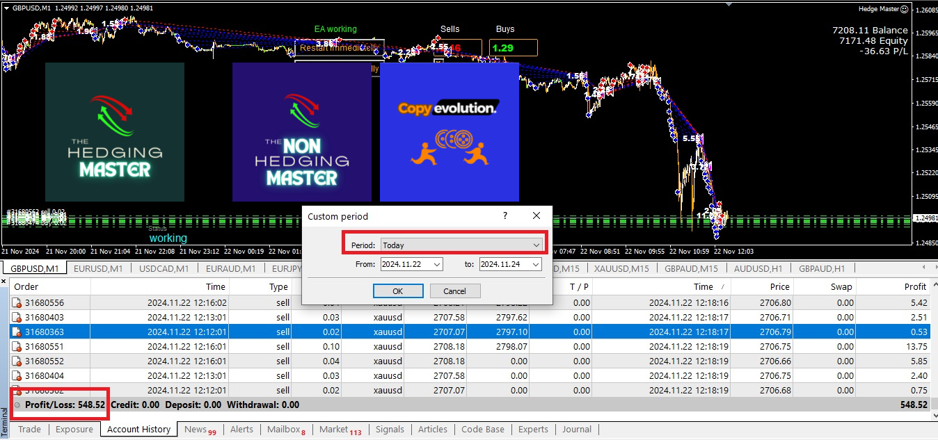Screen dimensions: 938x440
Task: Open the Exposure tab in Terminal
Action: click(x=74, y=430)
